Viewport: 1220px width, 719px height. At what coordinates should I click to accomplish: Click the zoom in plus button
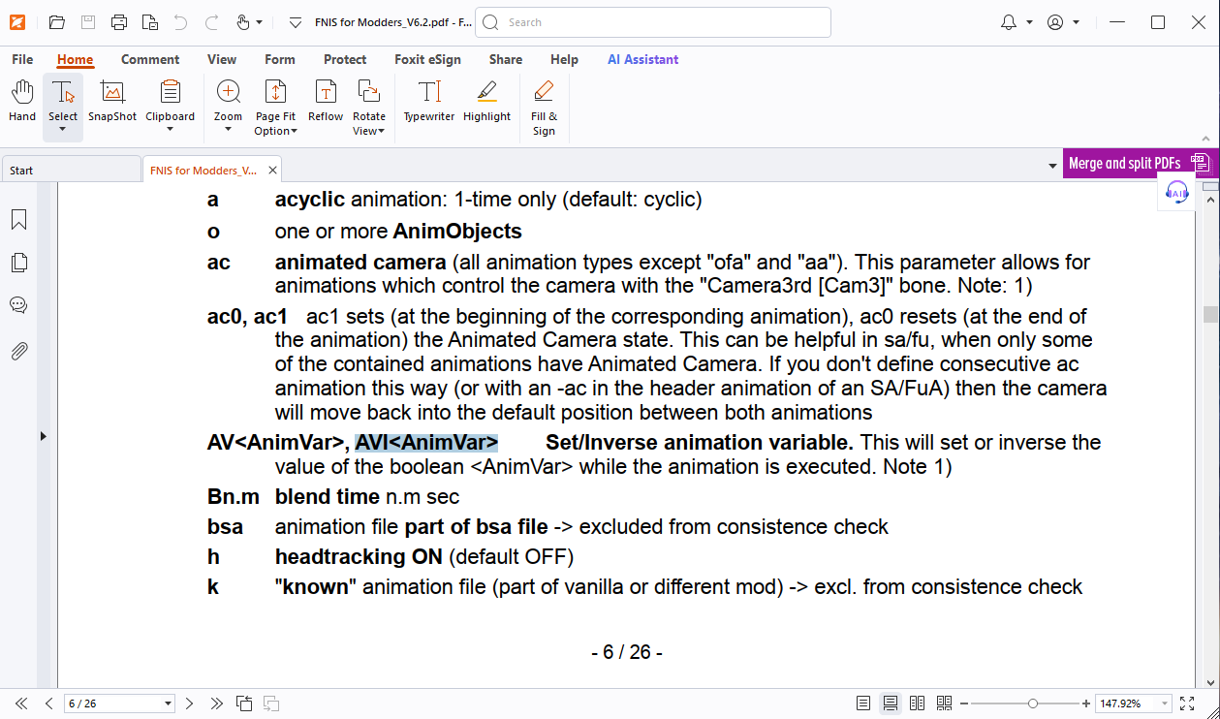tap(1086, 703)
